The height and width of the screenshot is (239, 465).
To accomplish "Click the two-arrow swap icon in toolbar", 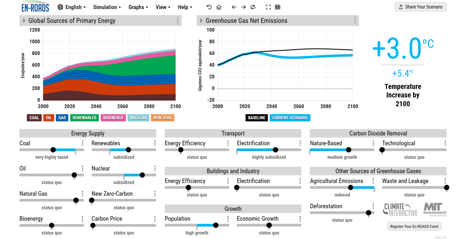I will coord(253,7).
